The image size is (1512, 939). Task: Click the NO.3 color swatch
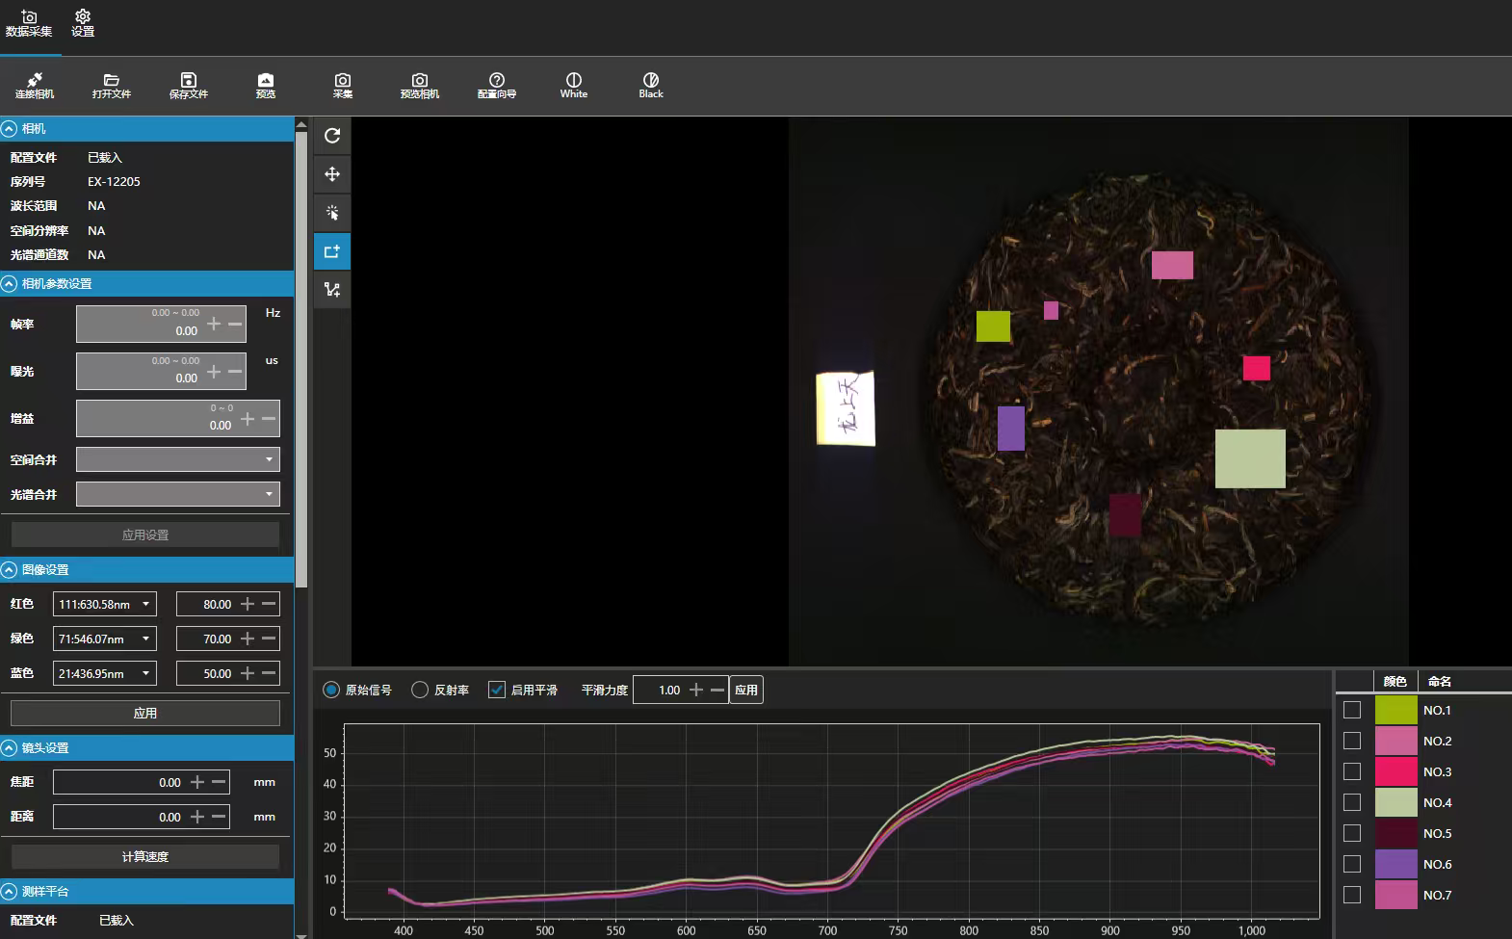1395,771
